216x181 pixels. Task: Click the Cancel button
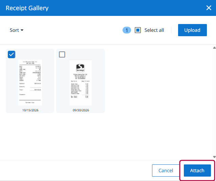[166, 171]
